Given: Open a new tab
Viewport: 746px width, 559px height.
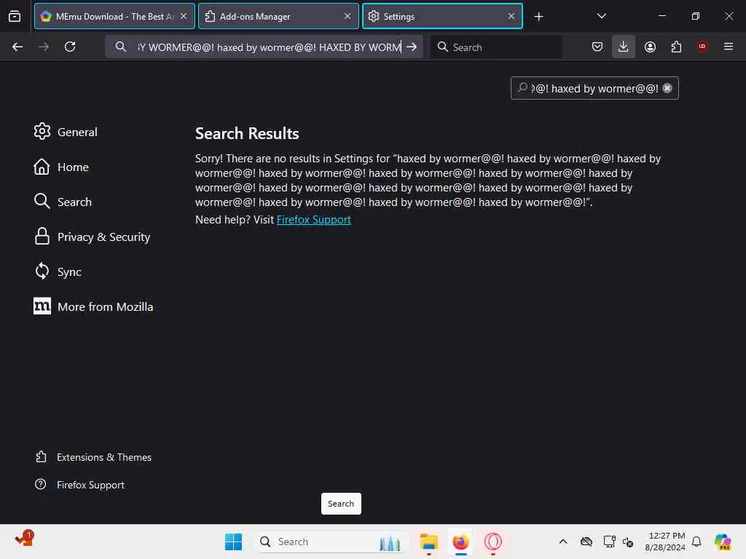Looking at the screenshot, I should 538,17.
